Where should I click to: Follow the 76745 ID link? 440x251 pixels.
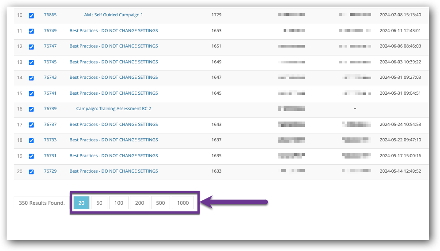(50, 62)
